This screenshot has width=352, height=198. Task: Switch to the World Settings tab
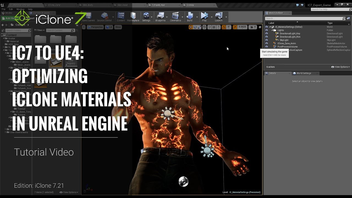pyautogui.click(x=303, y=73)
